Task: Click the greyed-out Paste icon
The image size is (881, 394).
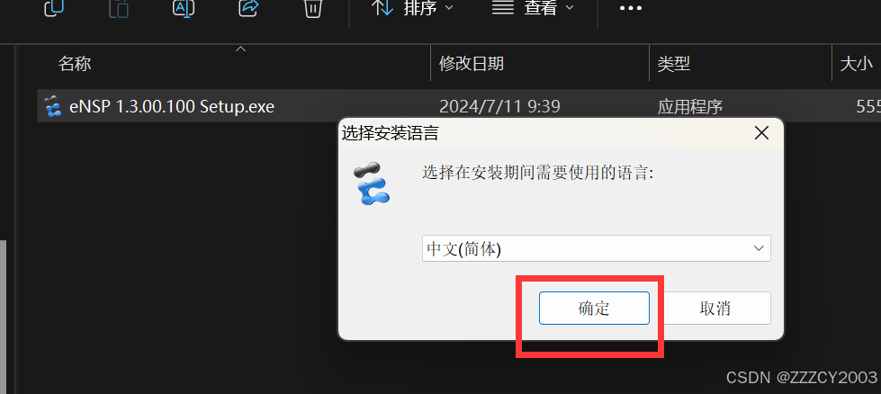Action: [x=119, y=8]
